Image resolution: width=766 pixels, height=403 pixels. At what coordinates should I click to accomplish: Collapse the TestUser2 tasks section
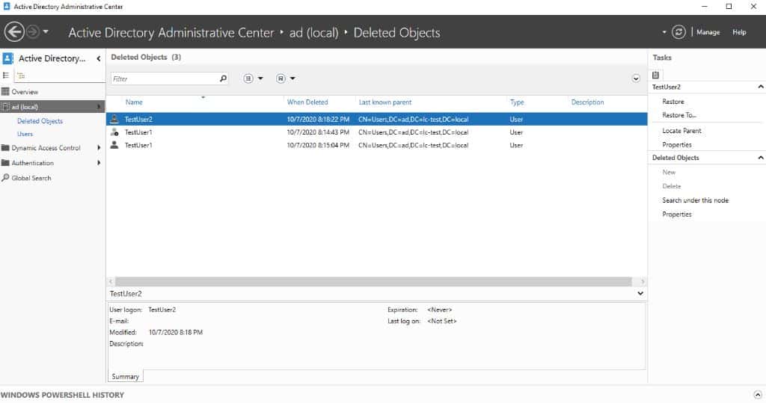(761, 87)
